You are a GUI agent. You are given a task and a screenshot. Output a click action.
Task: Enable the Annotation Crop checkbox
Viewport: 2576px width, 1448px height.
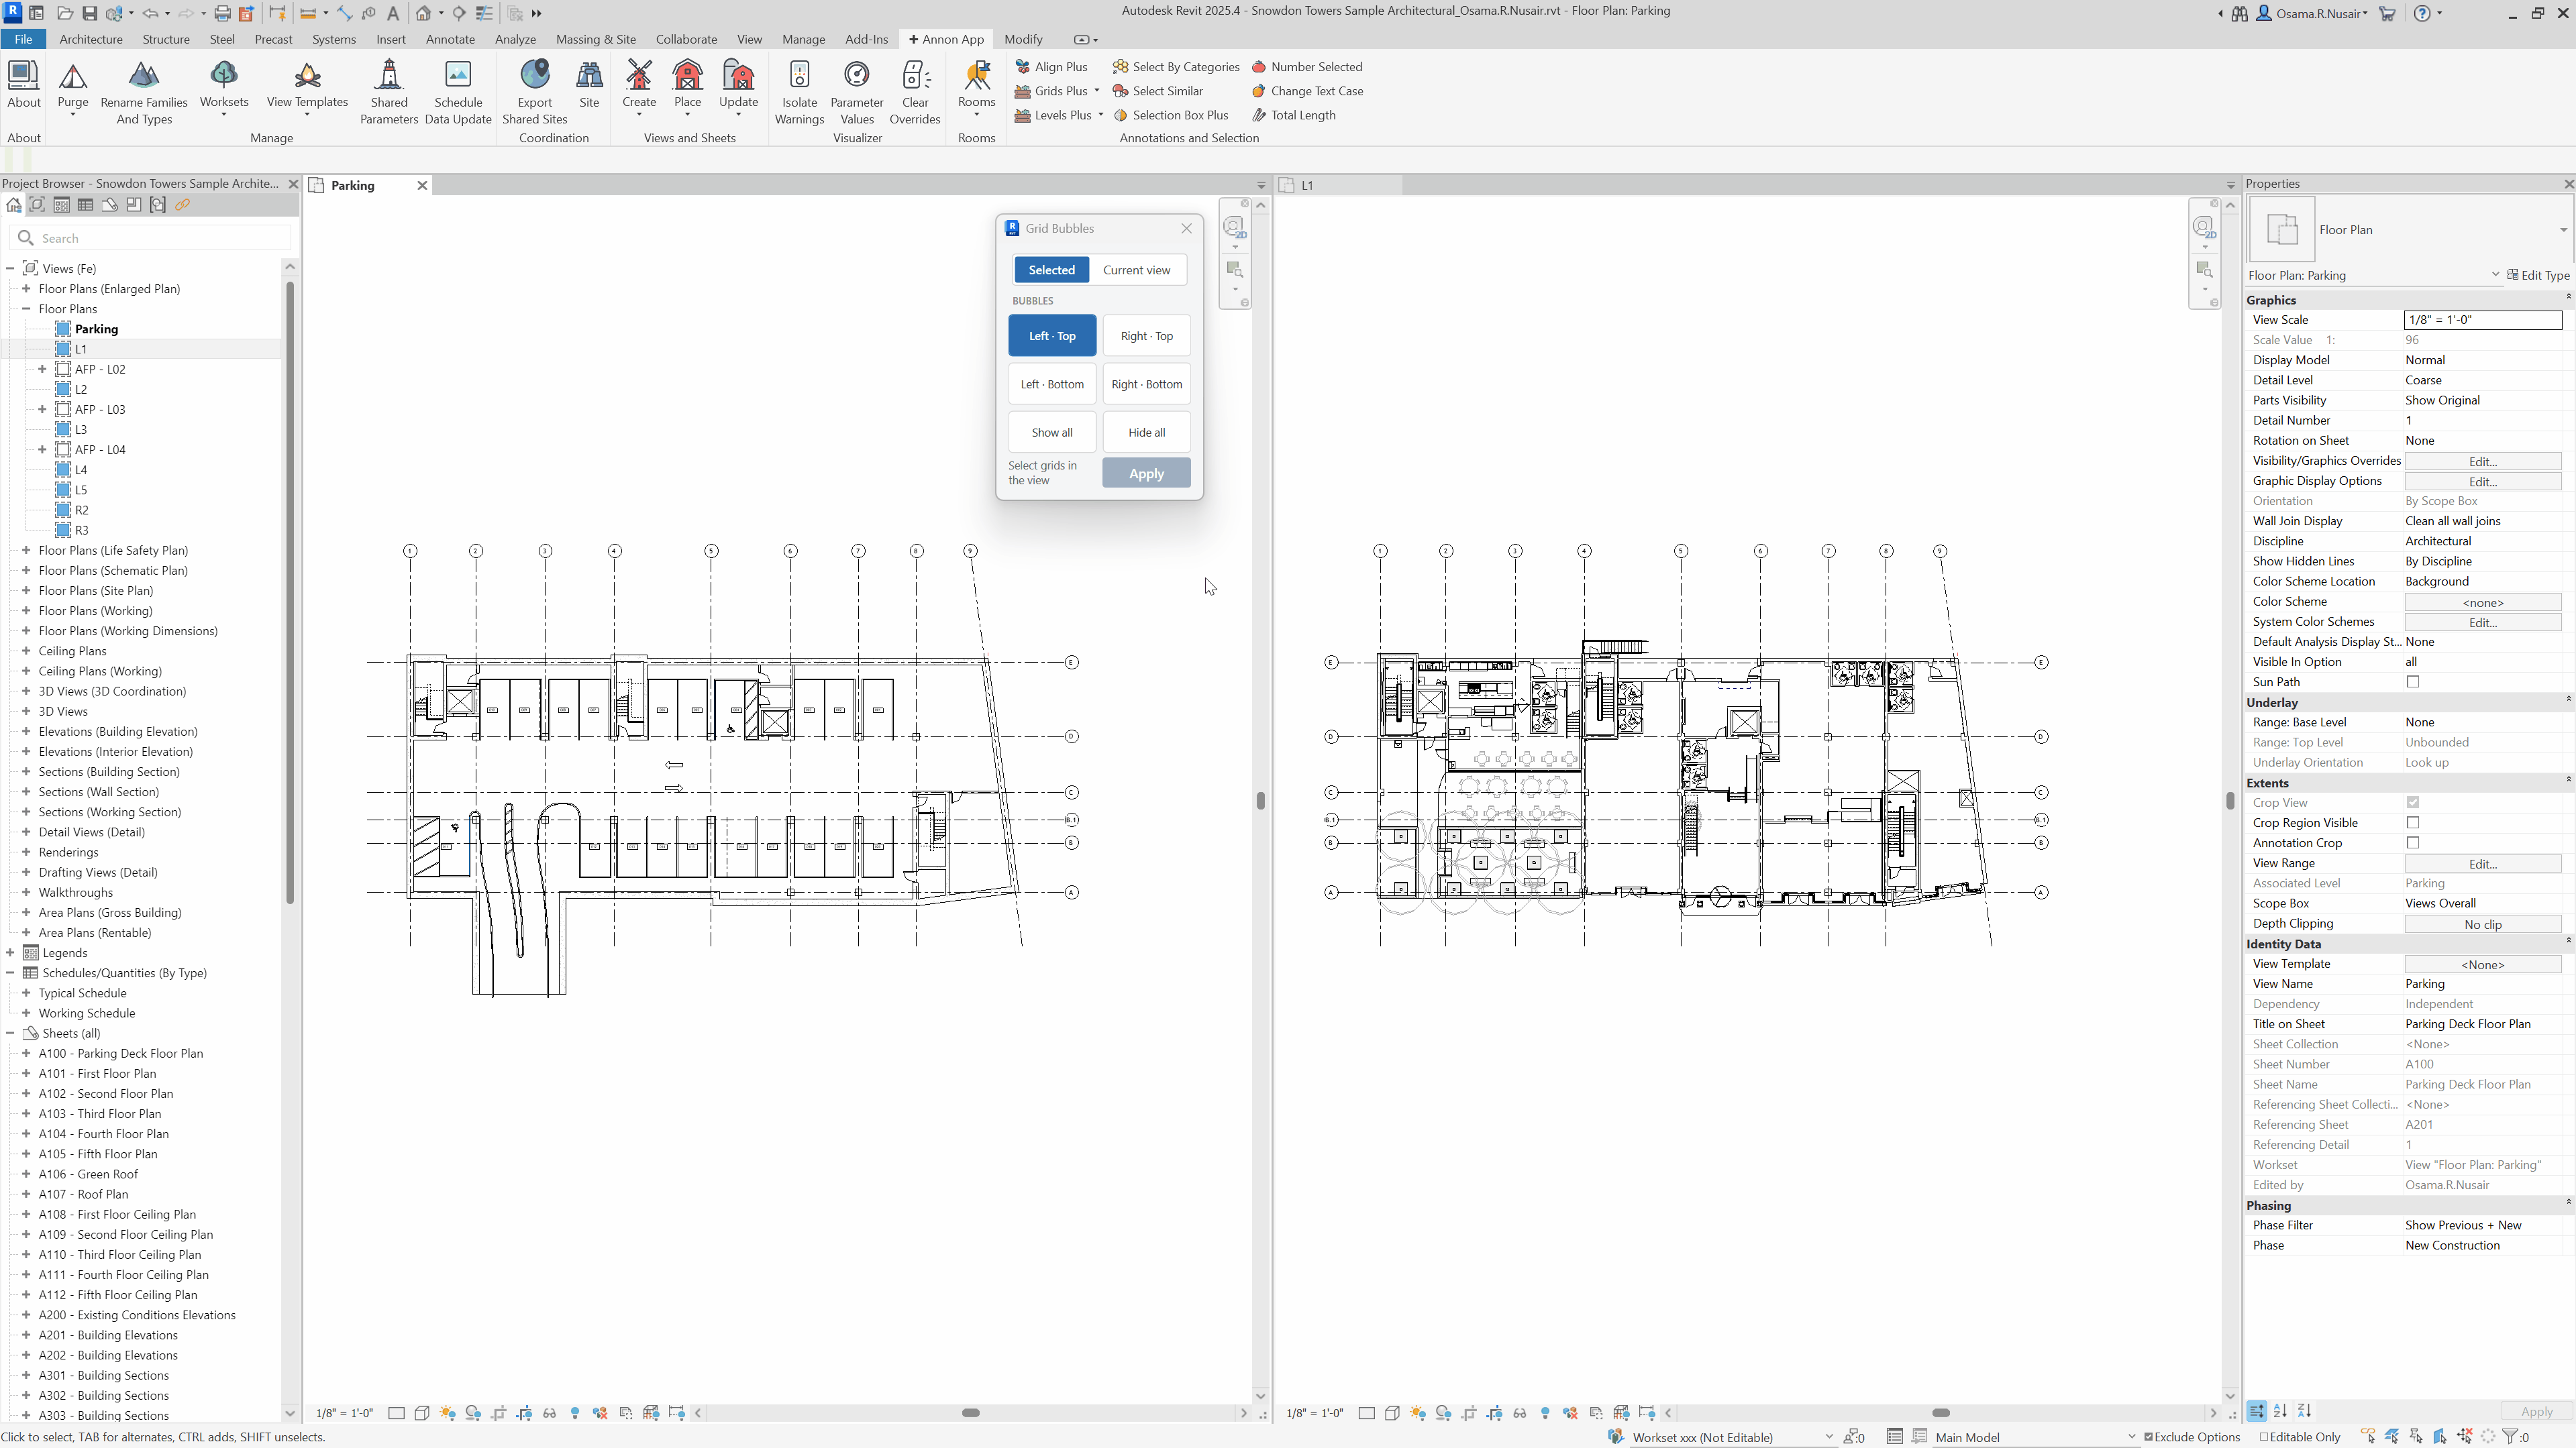click(2413, 844)
